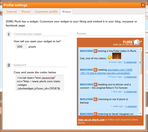Click the 'Preview' heading
The image size is (148, 132).
pyautogui.click(x=81, y=34)
